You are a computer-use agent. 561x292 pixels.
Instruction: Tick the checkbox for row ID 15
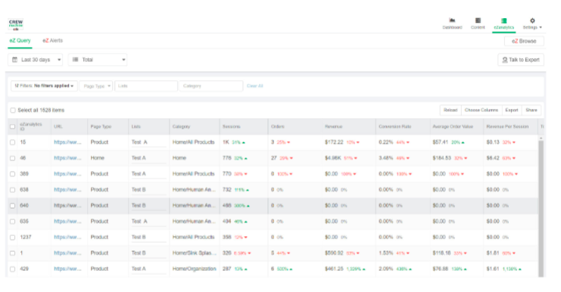(x=13, y=142)
